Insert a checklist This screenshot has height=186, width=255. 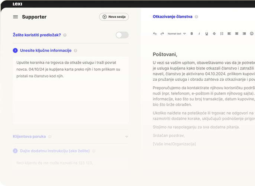tap(222, 33)
